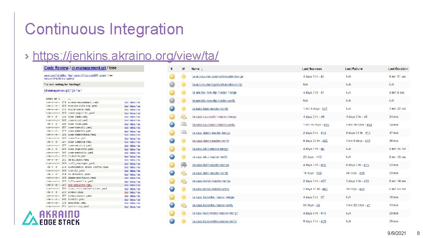Click sun icon of ta-caas-etcd-master-merge

[x=183, y=149]
